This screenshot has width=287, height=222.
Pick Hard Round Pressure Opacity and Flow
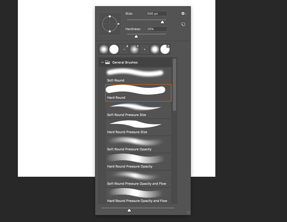pyautogui.click(x=138, y=196)
